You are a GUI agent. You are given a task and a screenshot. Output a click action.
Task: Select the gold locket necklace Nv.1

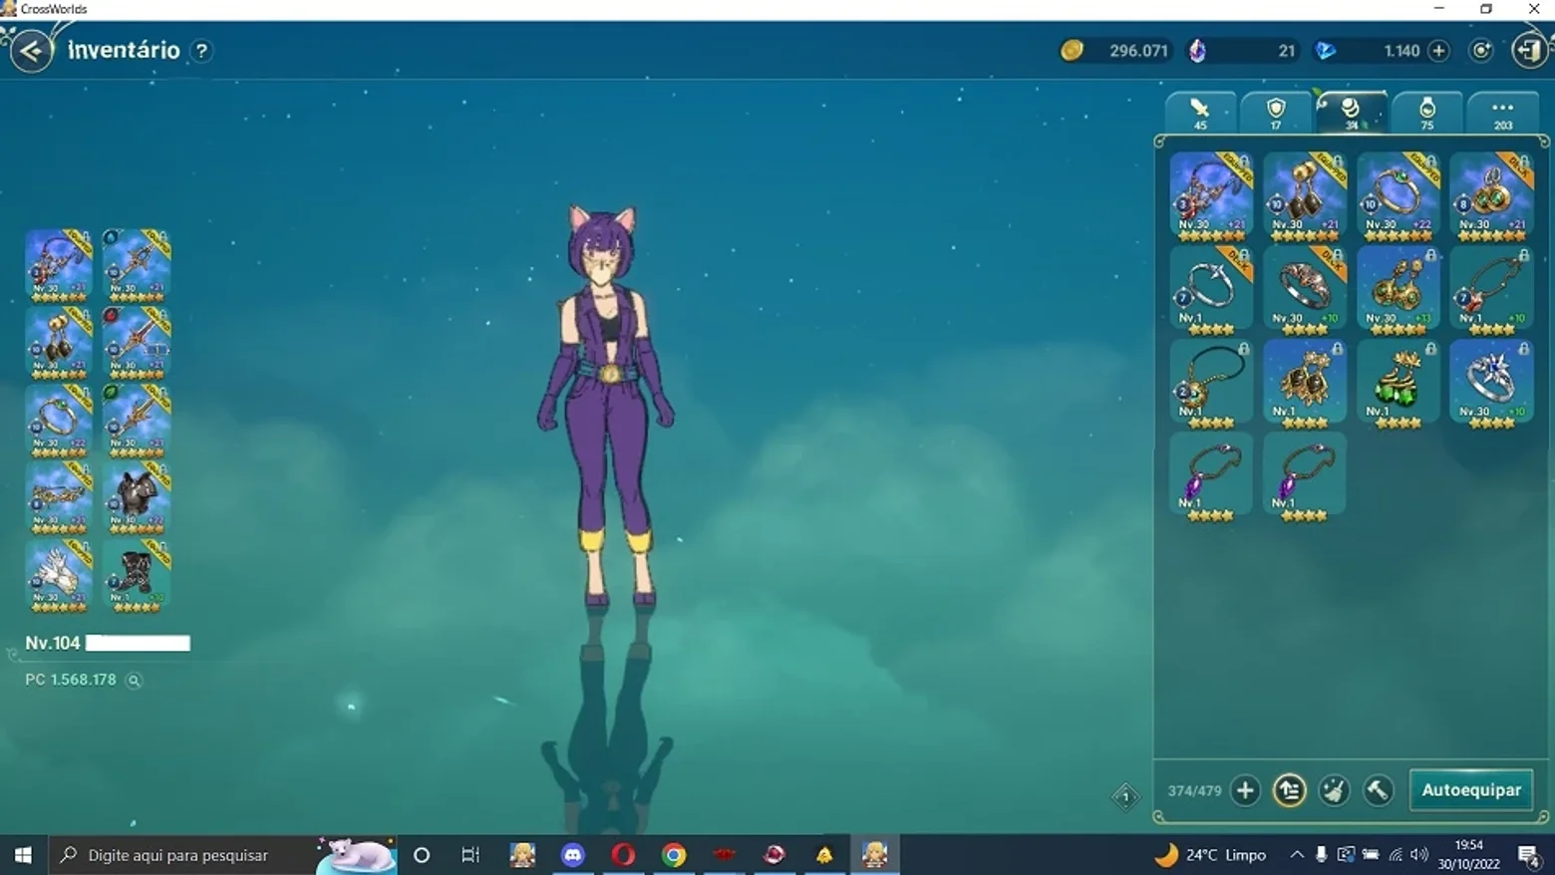[x=1211, y=384]
